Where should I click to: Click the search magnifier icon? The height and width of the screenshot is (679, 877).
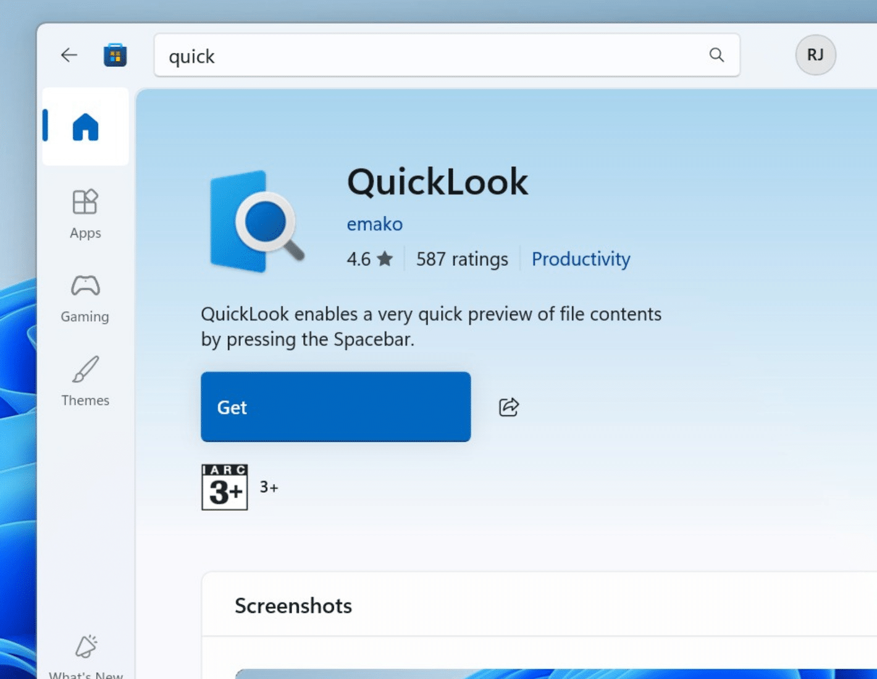click(x=716, y=55)
